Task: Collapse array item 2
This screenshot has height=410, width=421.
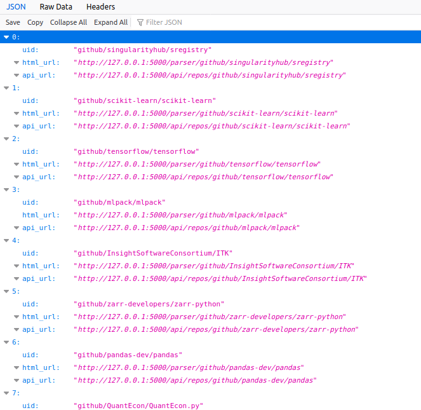Action: click(x=6, y=139)
